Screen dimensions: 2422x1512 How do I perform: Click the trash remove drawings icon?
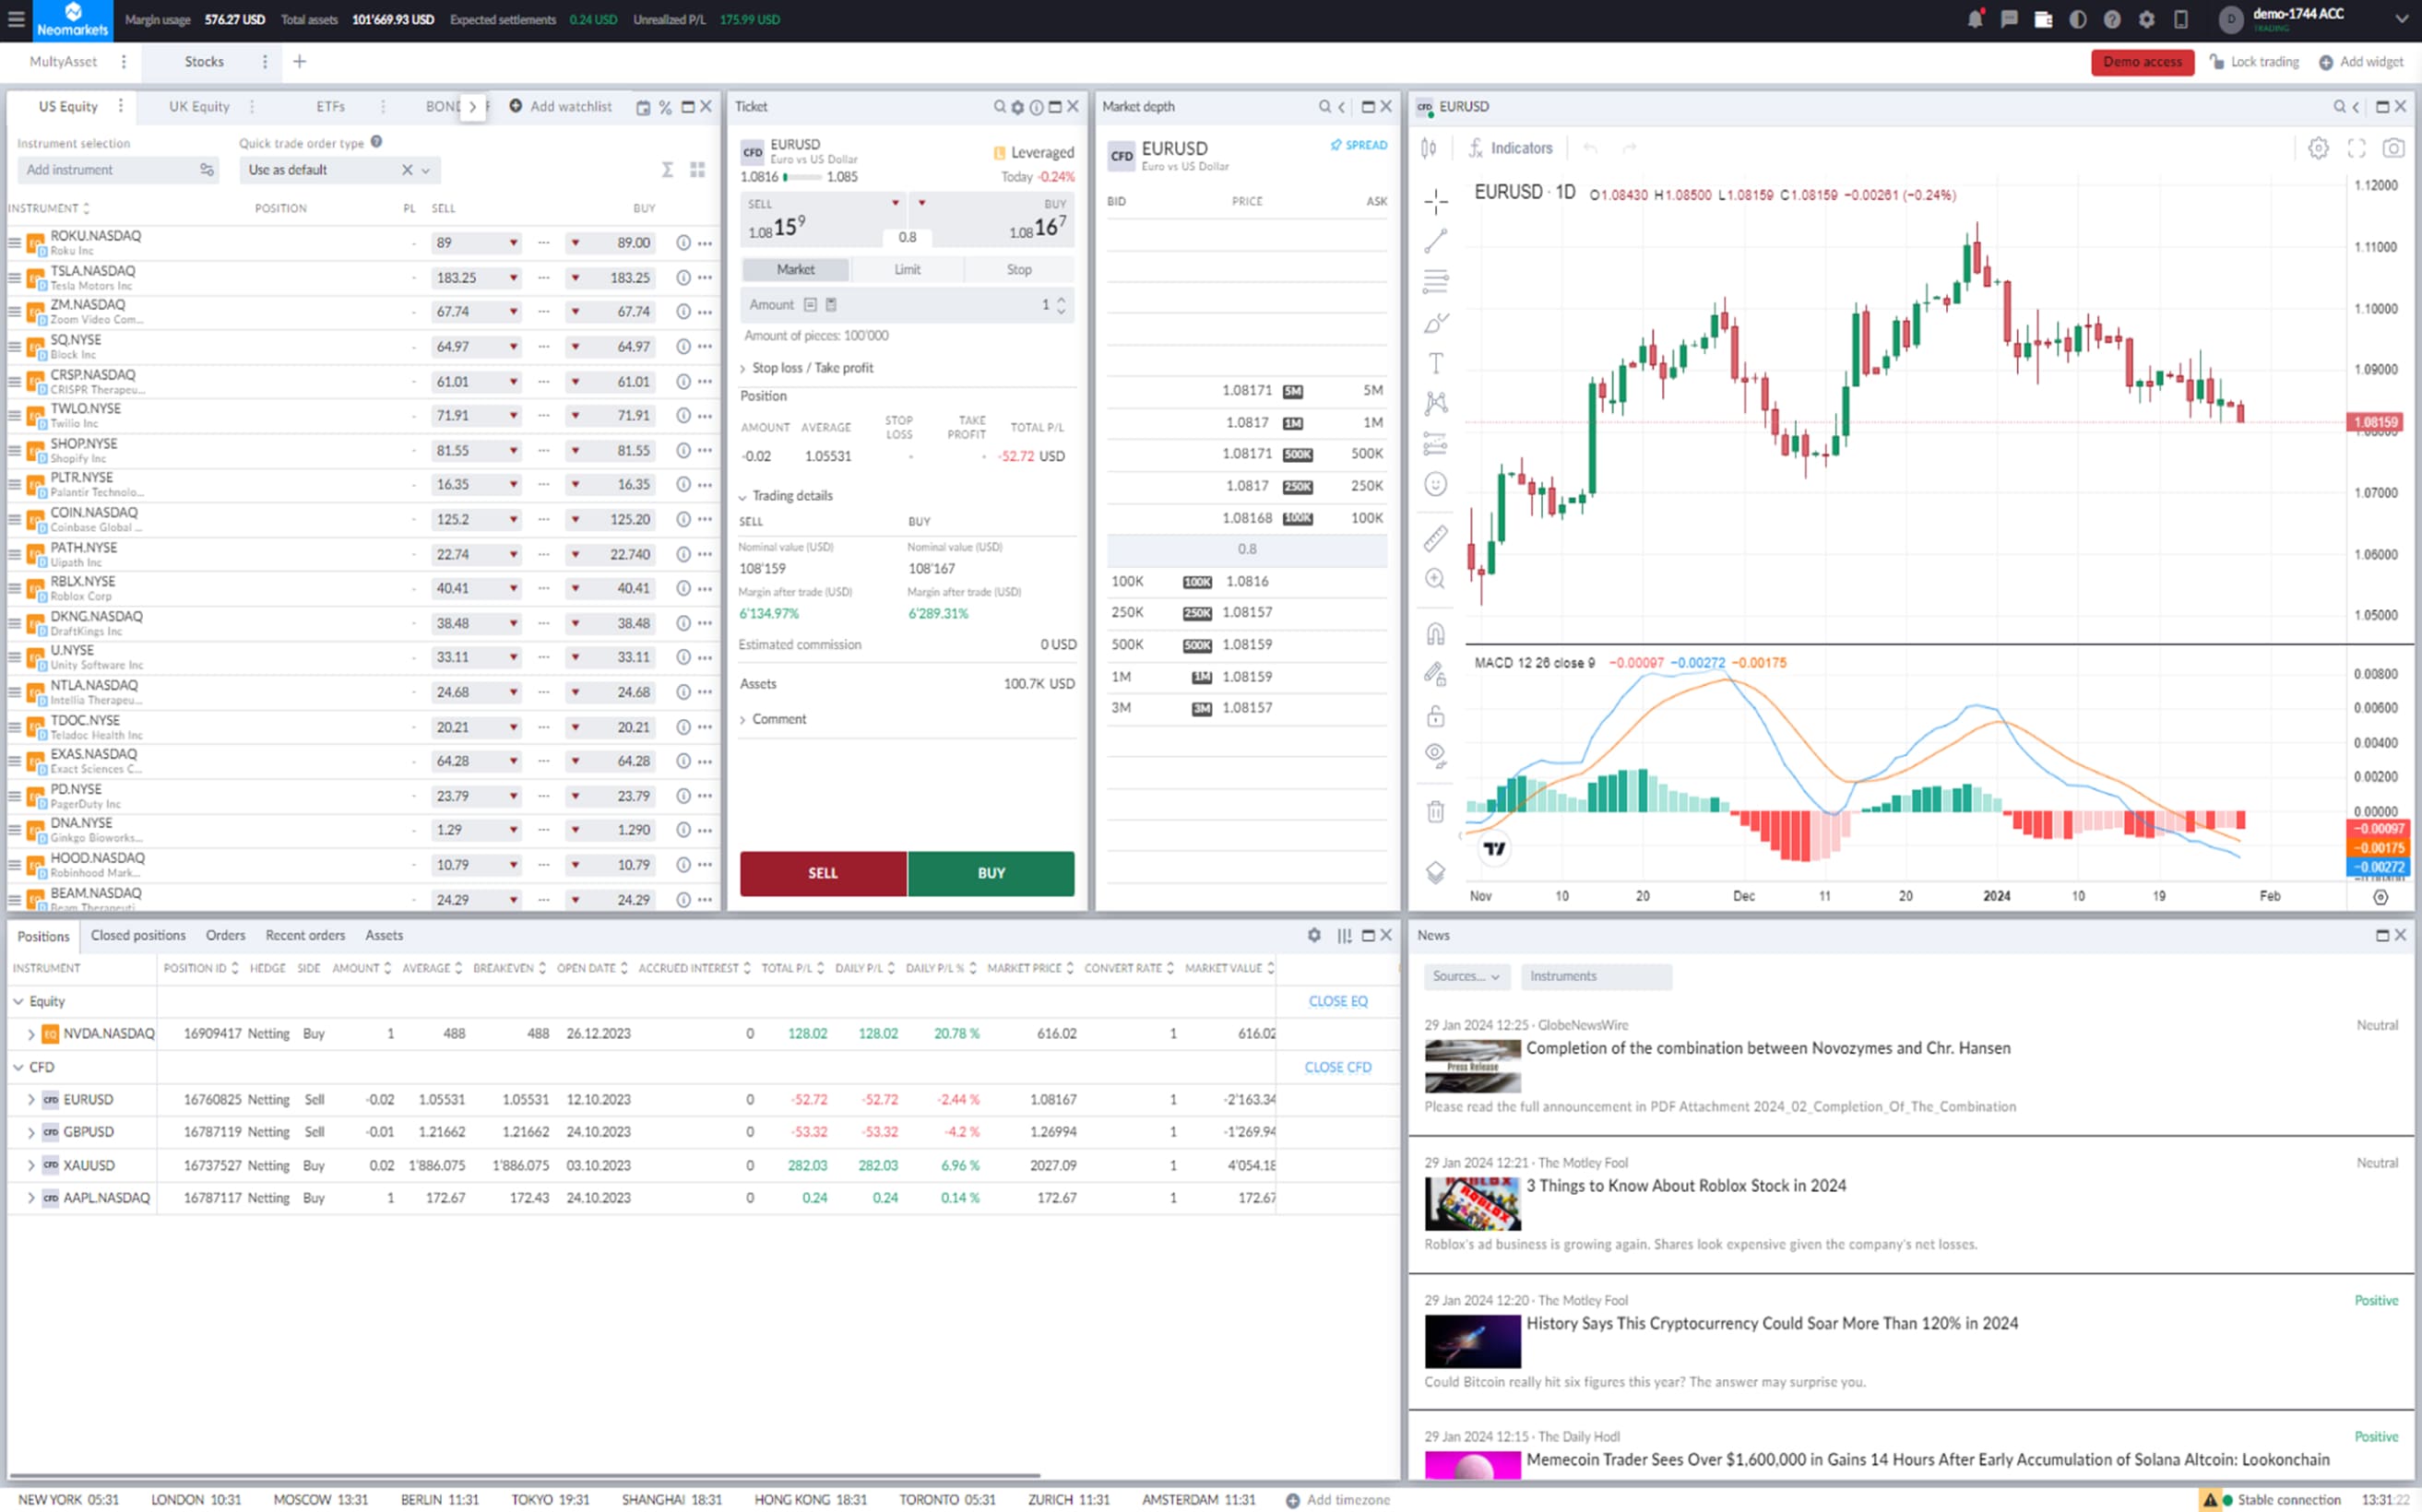point(1436,811)
